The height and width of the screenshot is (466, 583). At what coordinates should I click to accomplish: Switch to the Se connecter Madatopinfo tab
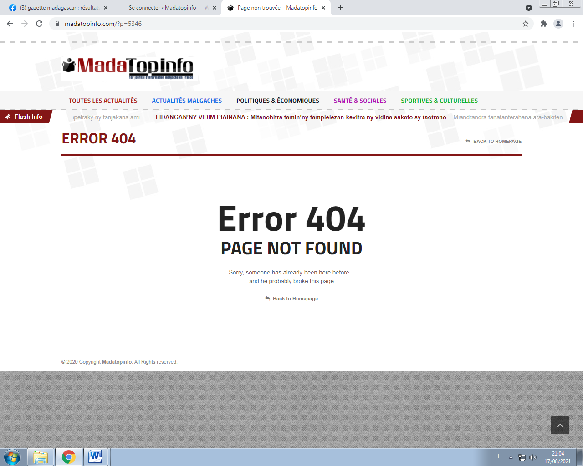167,8
